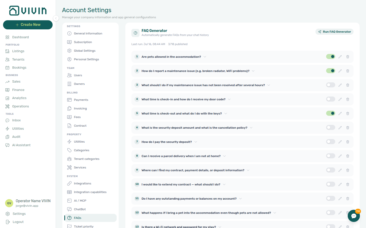Edit the check-in and door code question
The width and height of the screenshot is (366, 228).
pos(340,99)
